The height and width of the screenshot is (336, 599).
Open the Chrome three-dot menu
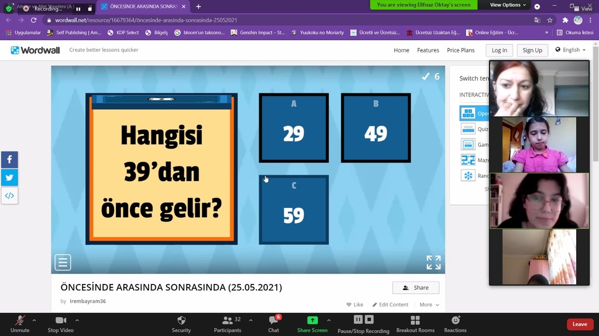(x=591, y=20)
